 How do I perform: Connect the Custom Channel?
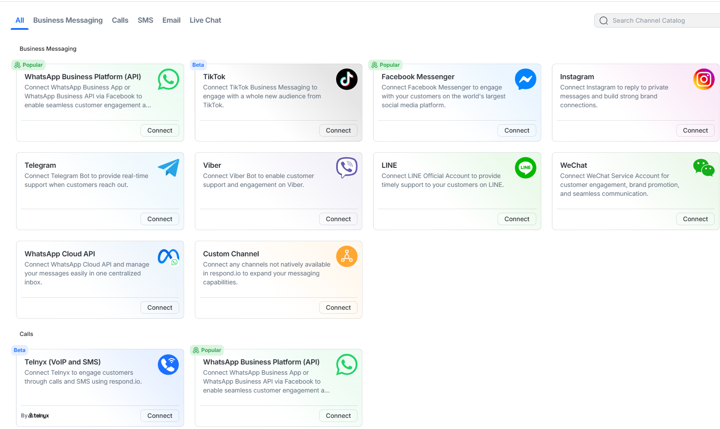point(338,308)
